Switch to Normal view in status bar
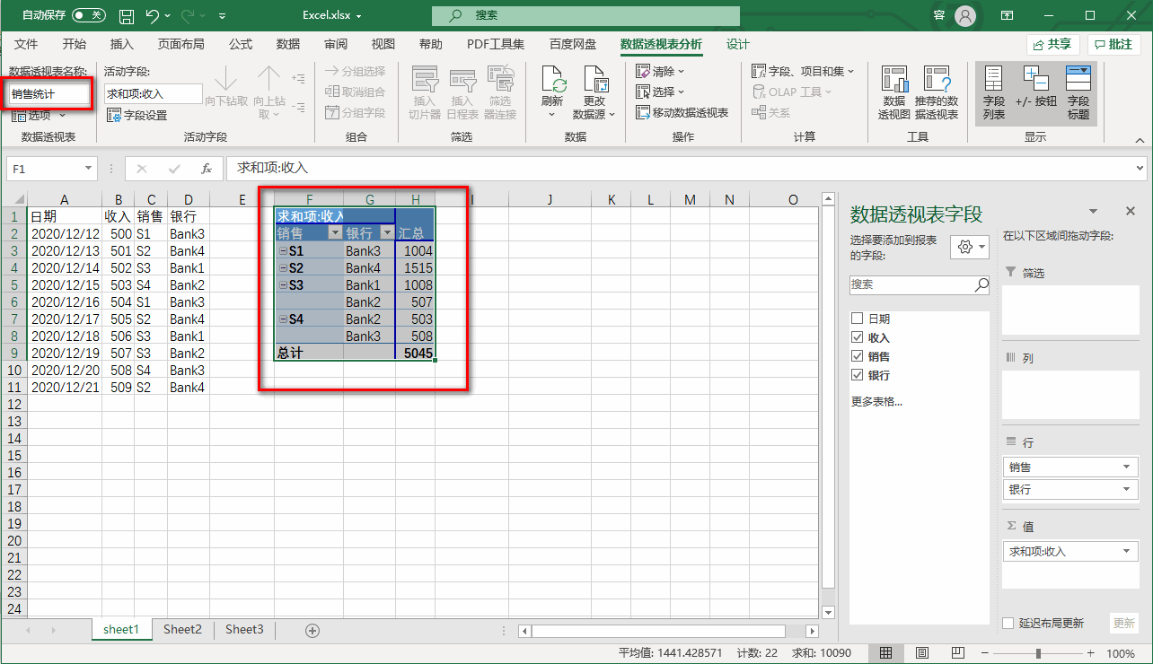This screenshot has height=664, width=1153. click(x=885, y=653)
